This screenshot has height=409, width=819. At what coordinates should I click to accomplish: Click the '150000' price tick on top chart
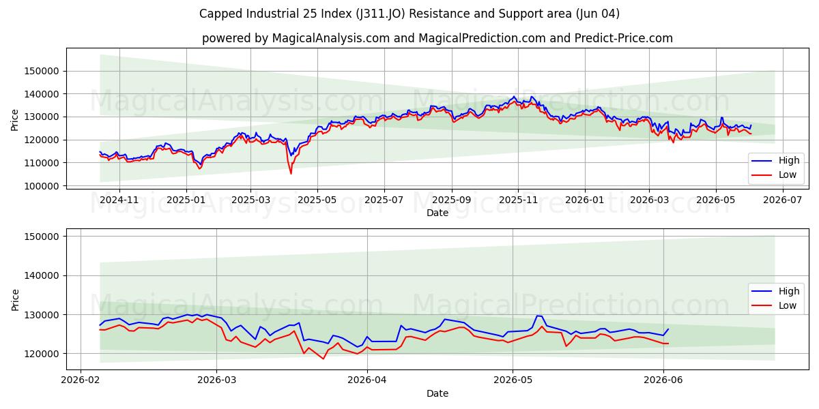[42, 71]
